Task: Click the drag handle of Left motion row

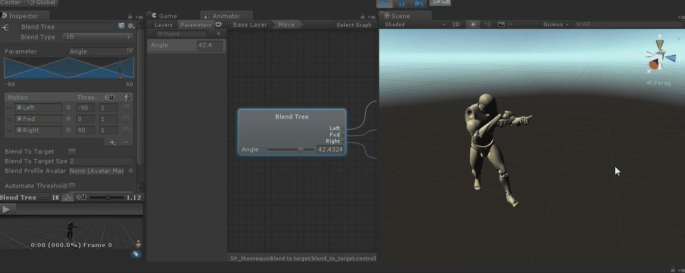Action: tap(9, 108)
